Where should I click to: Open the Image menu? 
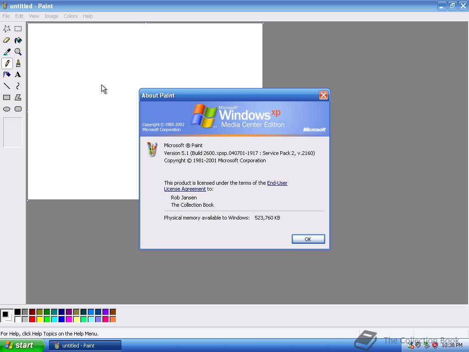point(51,16)
